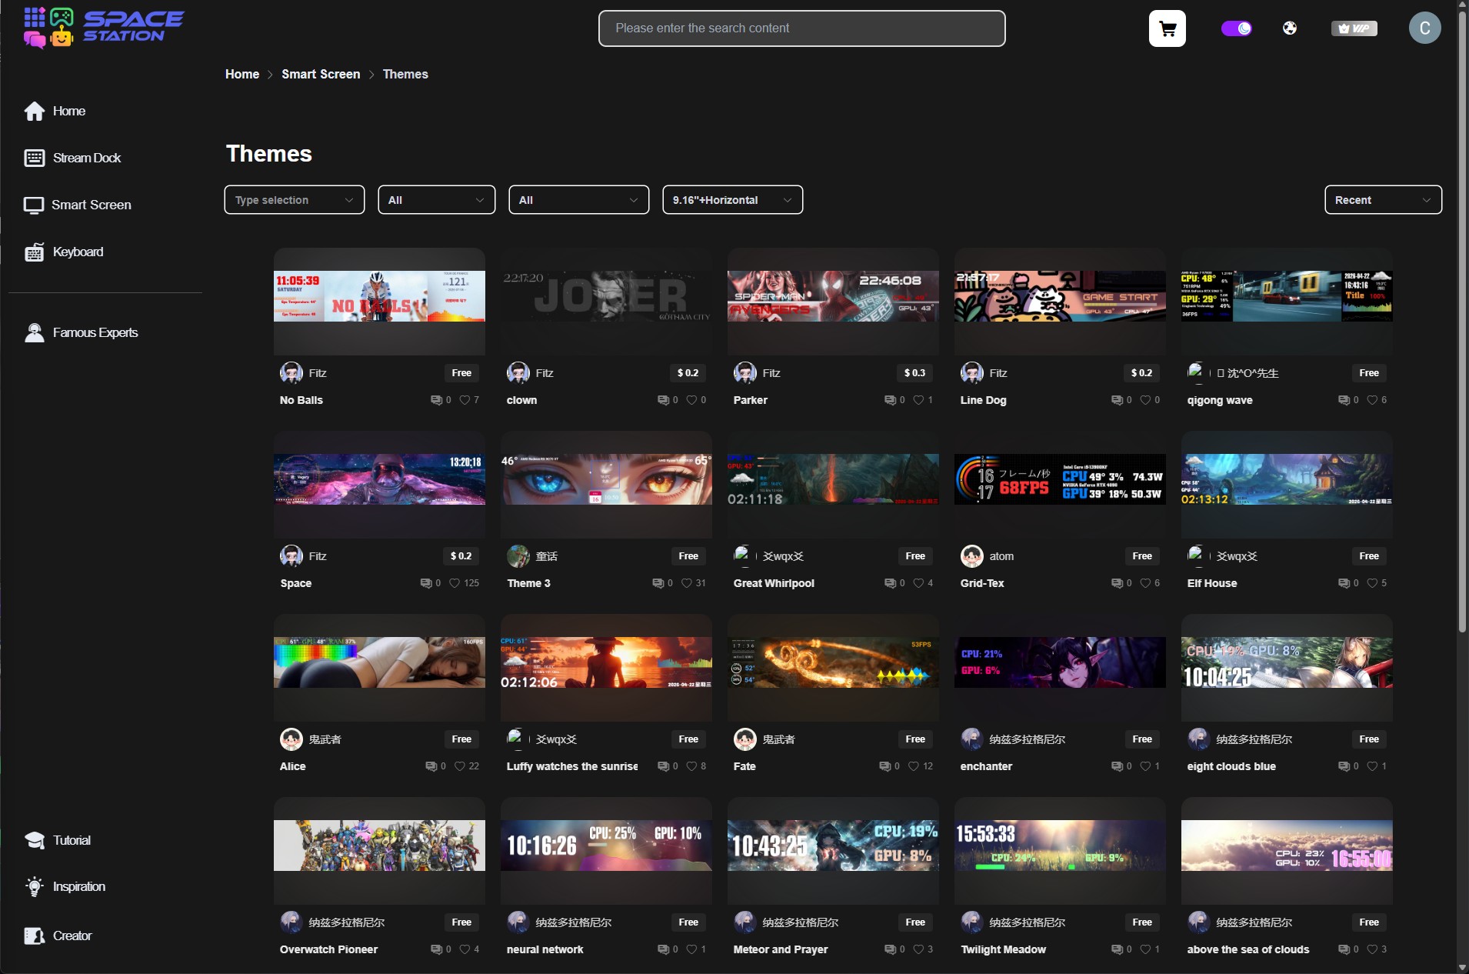Viewport: 1469px width, 974px height.
Task: Click the "eight clouds blue" title
Action: click(1231, 766)
